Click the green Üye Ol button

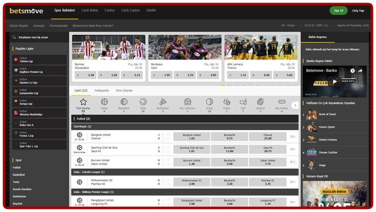338,11
